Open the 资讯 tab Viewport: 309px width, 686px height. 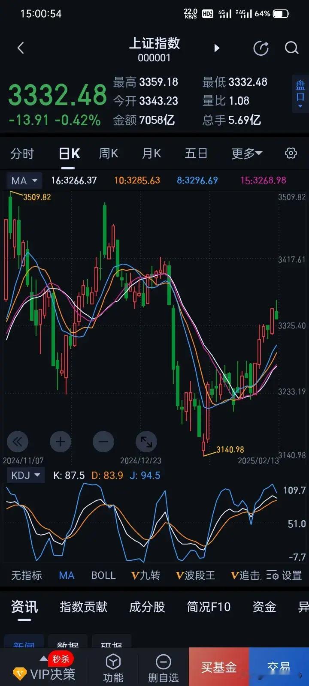pos(24,607)
